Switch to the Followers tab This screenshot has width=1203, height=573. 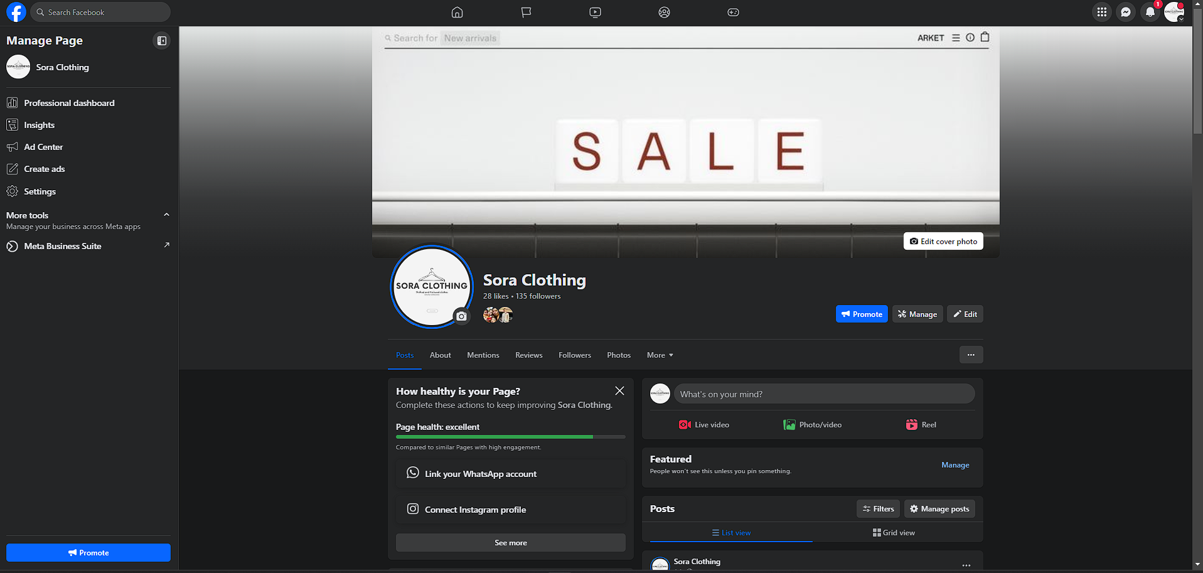(575, 355)
